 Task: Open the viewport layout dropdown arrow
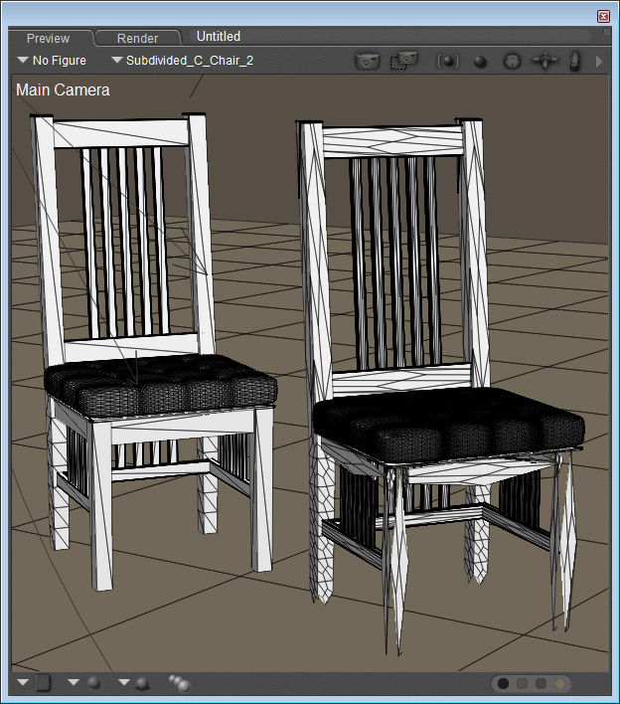pos(23,682)
